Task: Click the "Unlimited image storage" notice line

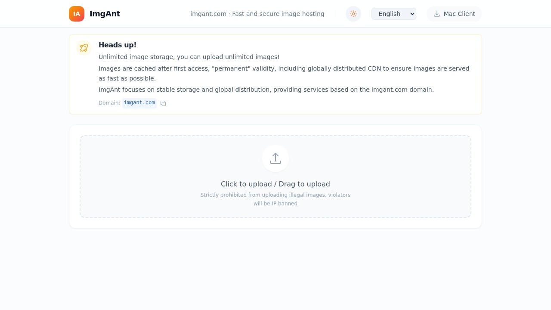Action: pos(189,57)
